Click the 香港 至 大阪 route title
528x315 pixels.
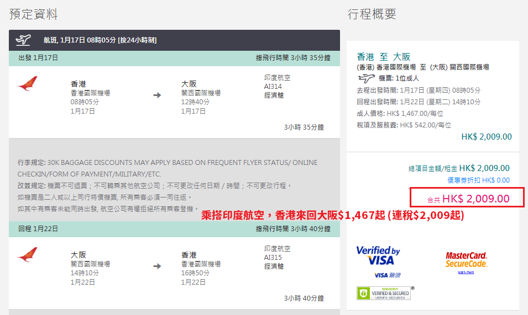pyautogui.click(x=383, y=56)
